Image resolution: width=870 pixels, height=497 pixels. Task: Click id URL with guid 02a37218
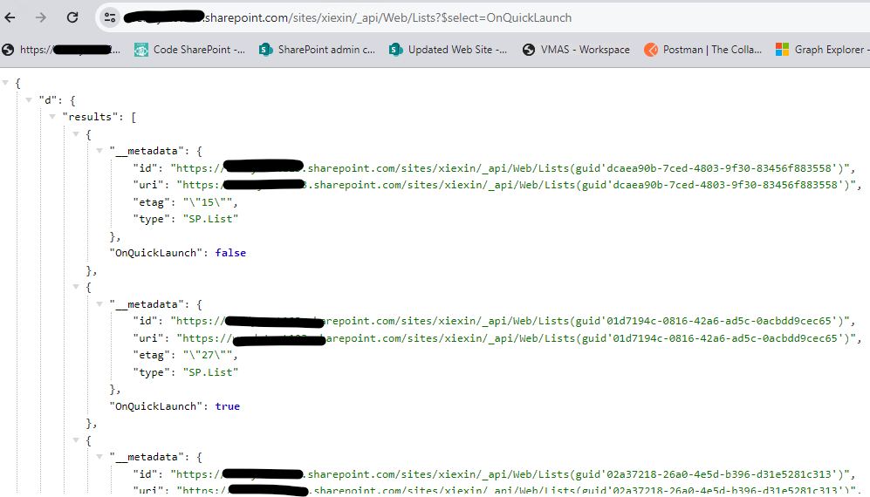coord(510,474)
